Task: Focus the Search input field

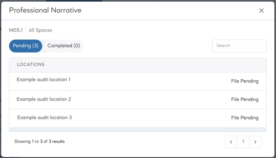Action: pos(239,46)
